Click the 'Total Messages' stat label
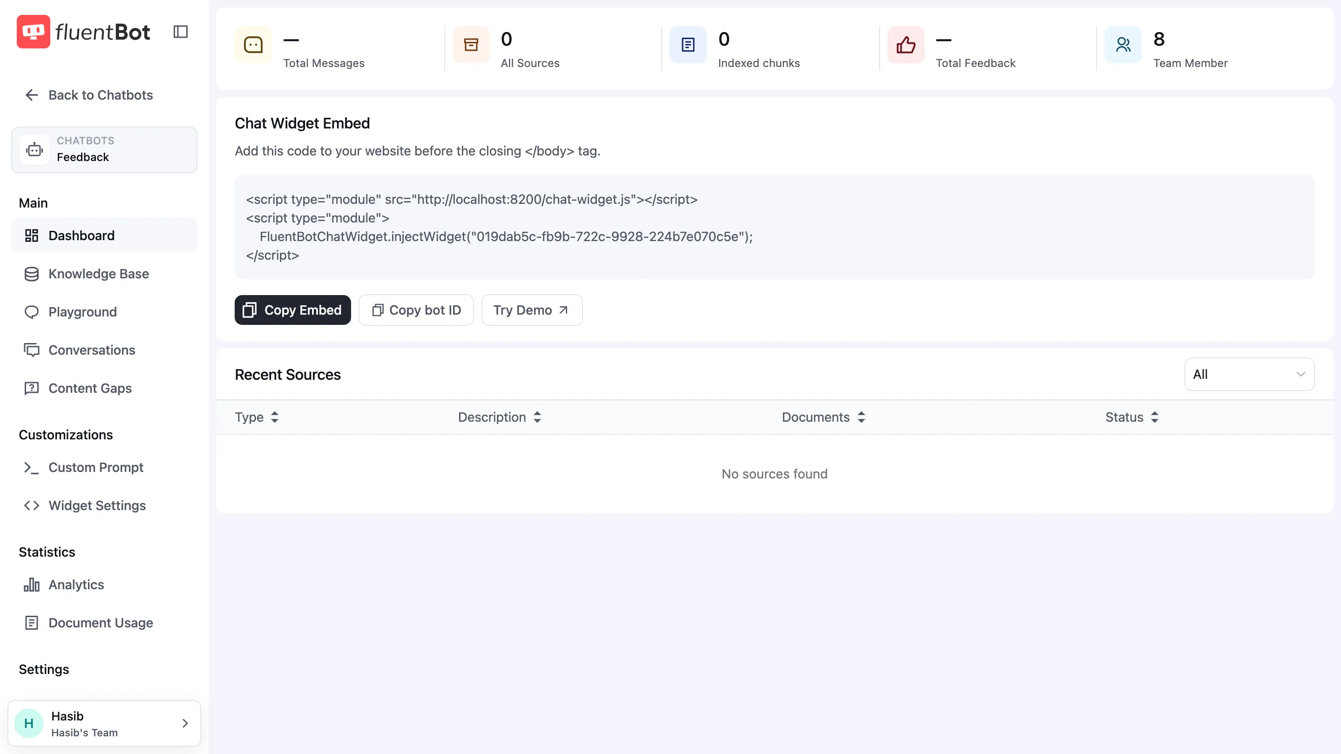1341x754 pixels. 324,63
